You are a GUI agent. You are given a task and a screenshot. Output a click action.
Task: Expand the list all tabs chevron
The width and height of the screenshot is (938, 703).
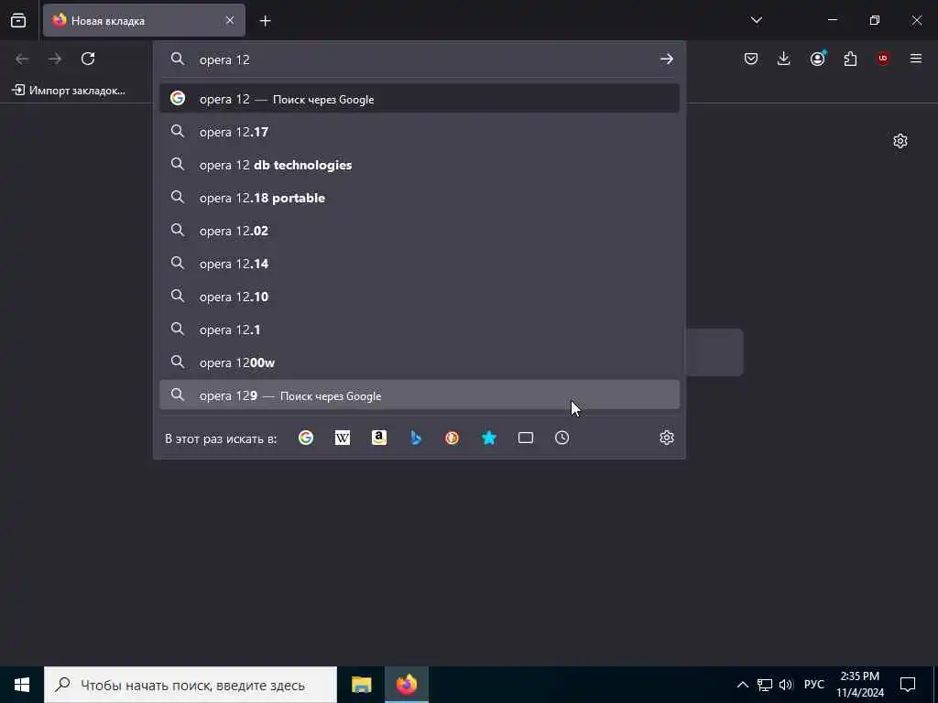click(756, 20)
